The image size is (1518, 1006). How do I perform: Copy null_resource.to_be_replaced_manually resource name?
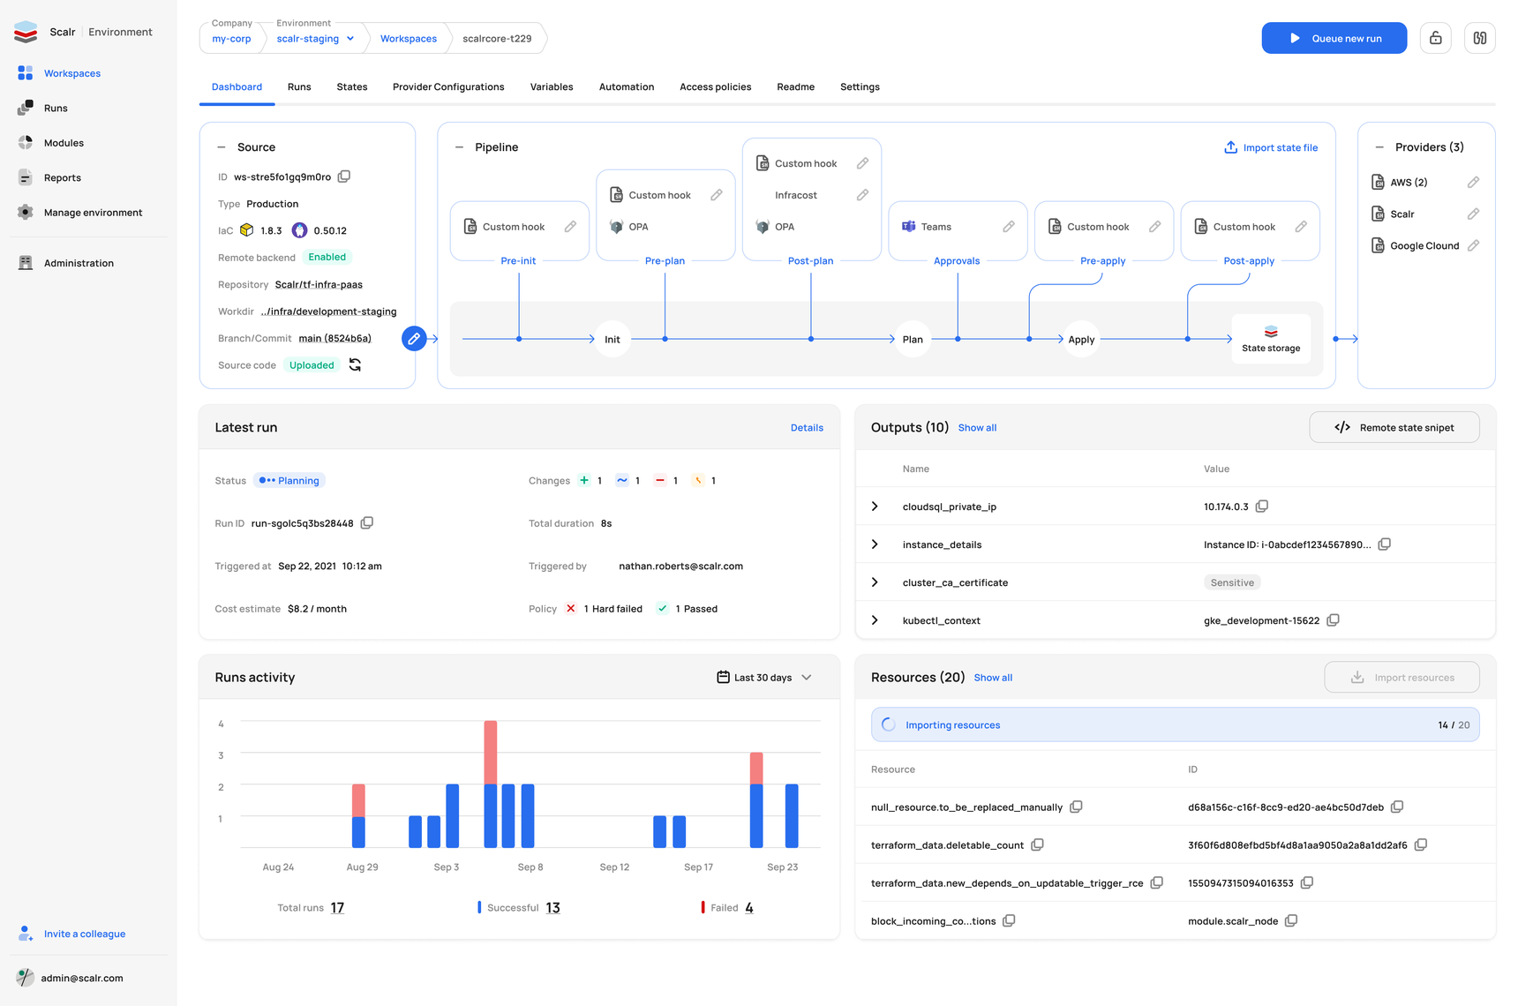coord(1077,807)
